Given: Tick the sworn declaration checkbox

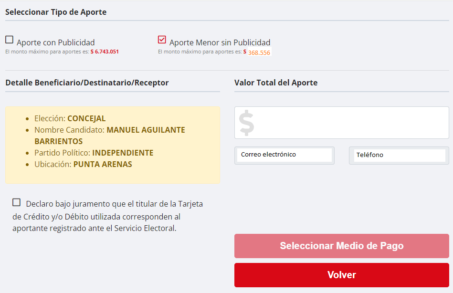Looking at the screenshot, I should tap(17, 202).
